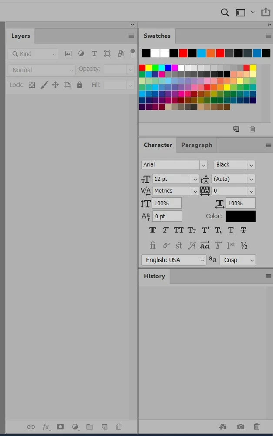
Task: Click the Share document icon
Action: point(266,12)
